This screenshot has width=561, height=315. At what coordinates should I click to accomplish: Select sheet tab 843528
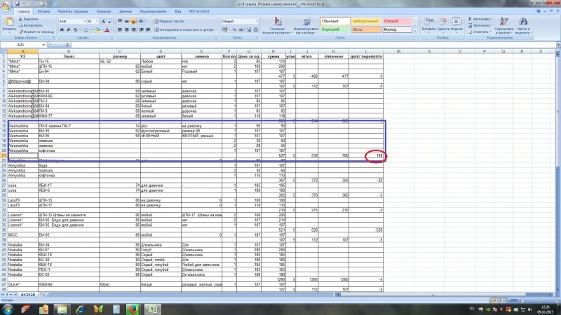tap(28, 295)
